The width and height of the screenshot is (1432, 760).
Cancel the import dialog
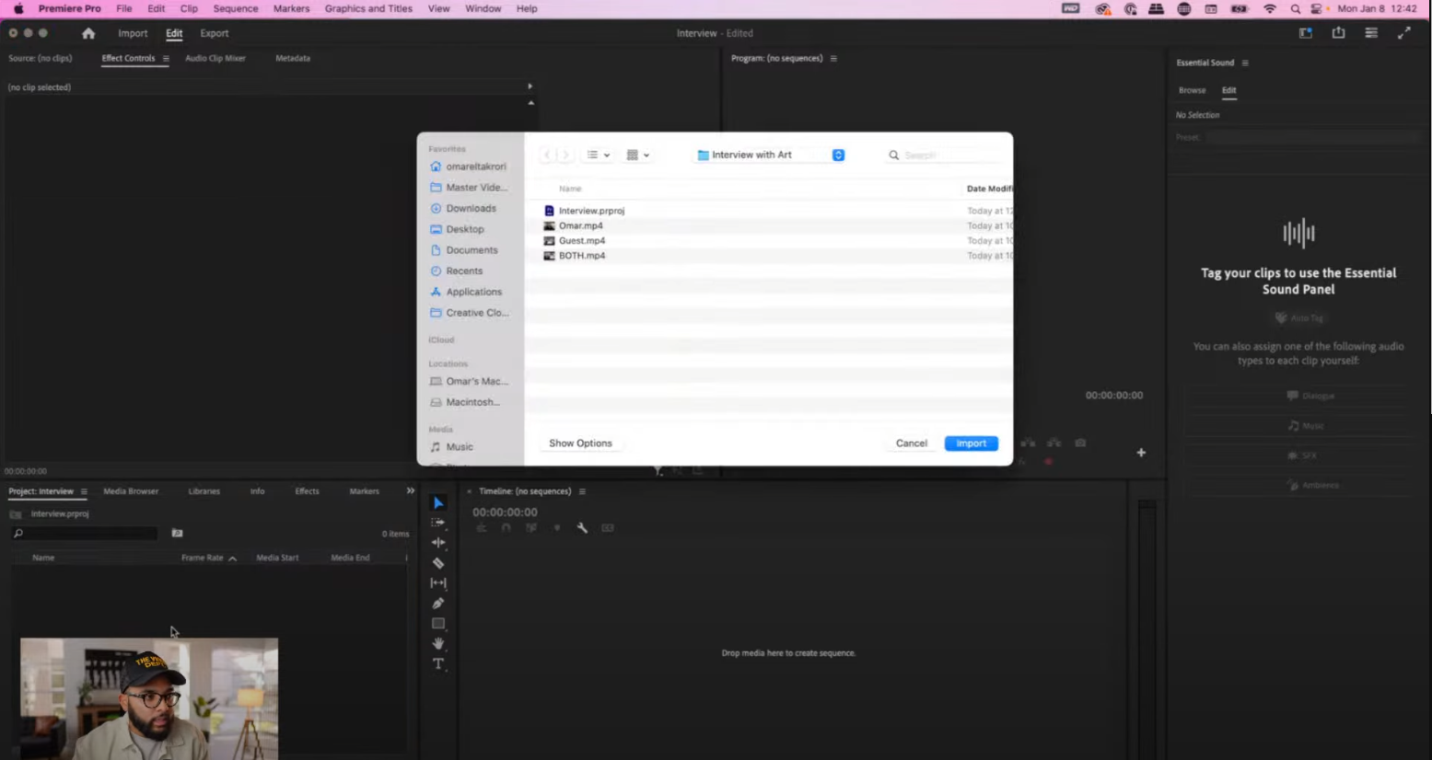[x=912, y=443]
